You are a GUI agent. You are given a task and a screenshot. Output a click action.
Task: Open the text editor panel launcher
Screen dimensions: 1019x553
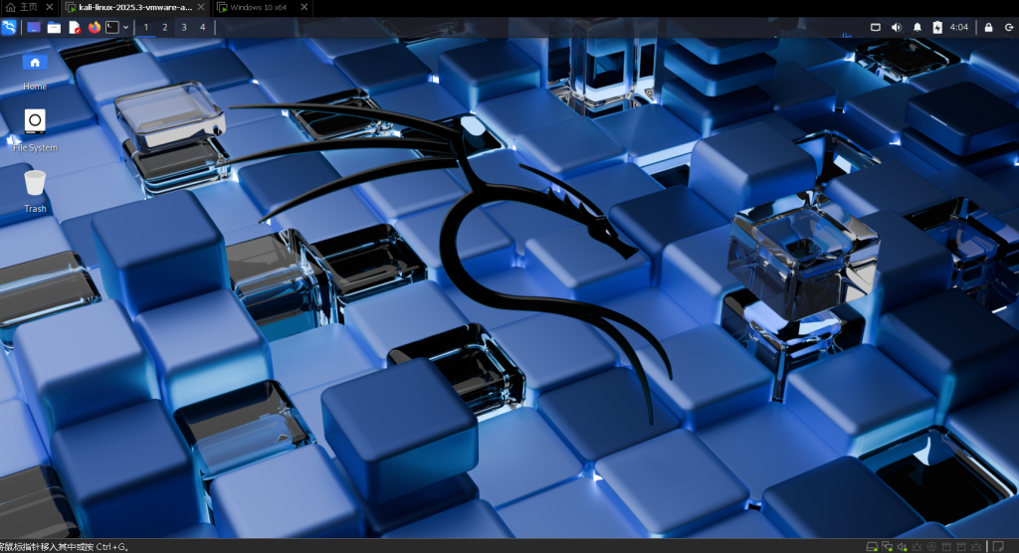click(x=75, y=27)
